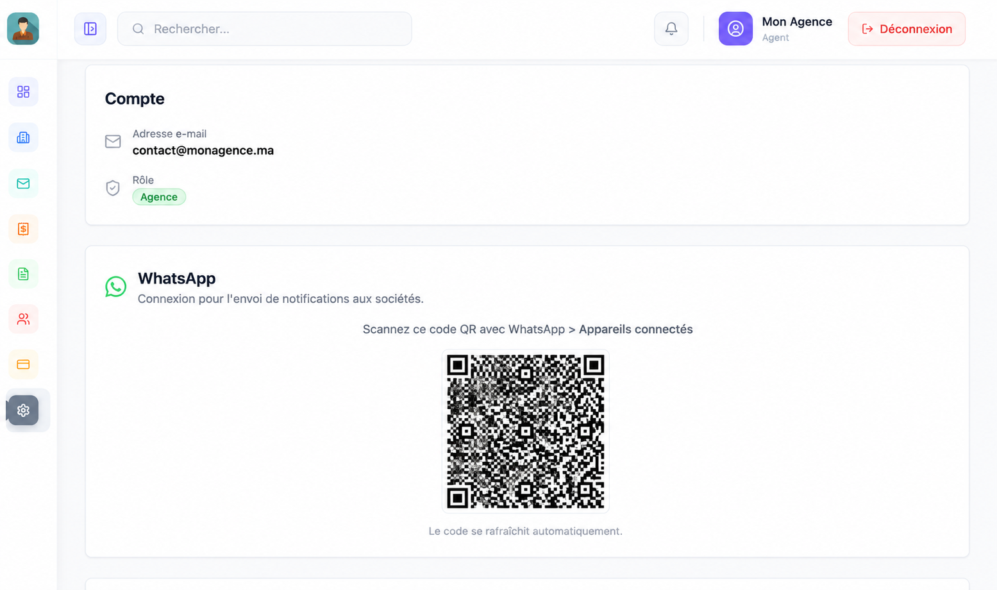Click the search magnifier icon
This screenshot has width=997, height=590.
138,29
